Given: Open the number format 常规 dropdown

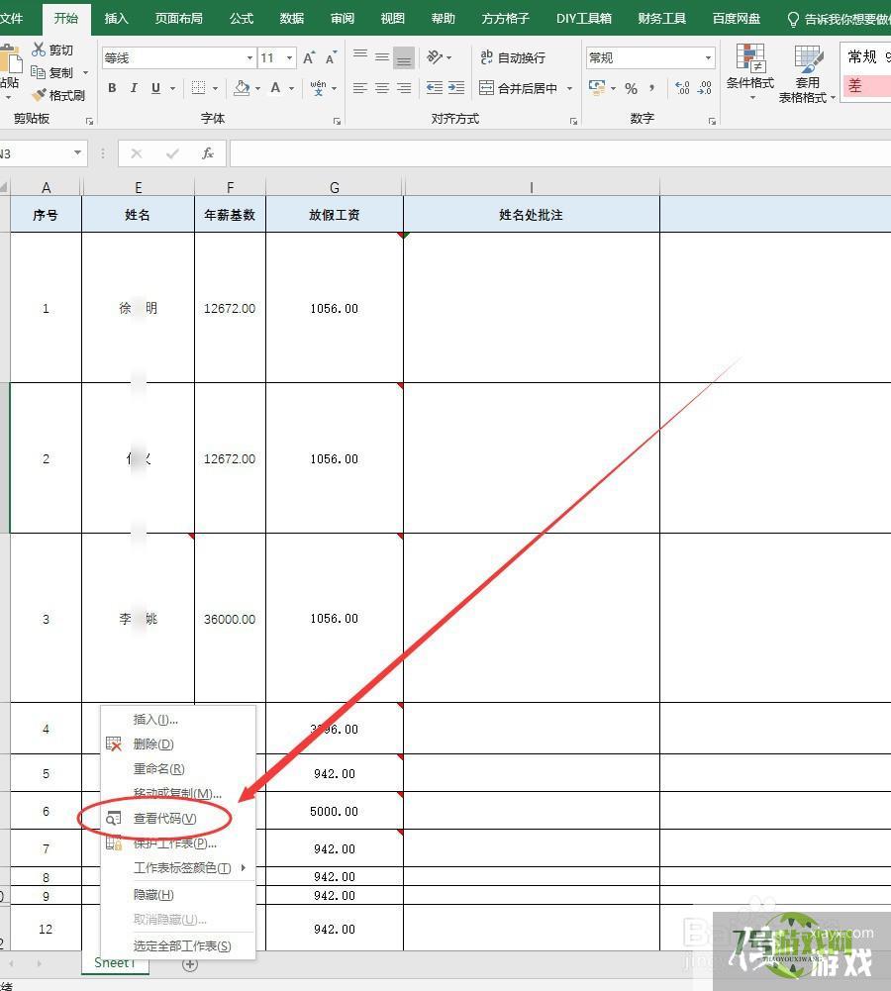Looking at the screenshot, I should [709, 58].
